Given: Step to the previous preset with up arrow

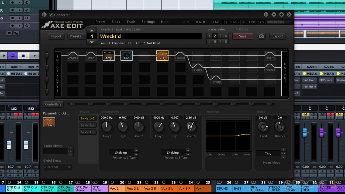Looking at the screenshot, I should coord(92,30).
